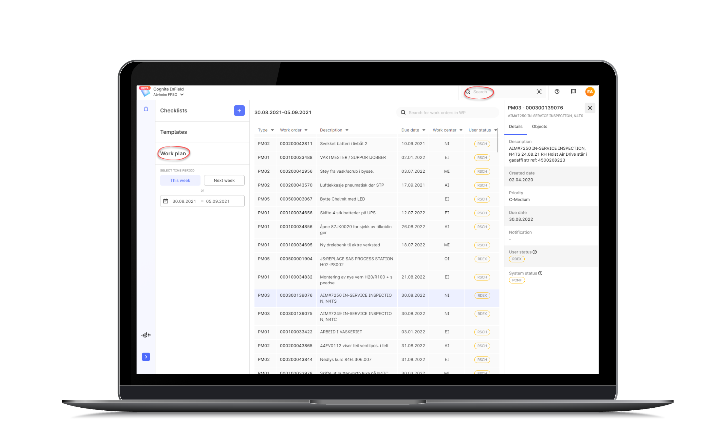Click the RDEX user status badge on selected row
This screenshot has height=434, width=713.
pos(481,296)
